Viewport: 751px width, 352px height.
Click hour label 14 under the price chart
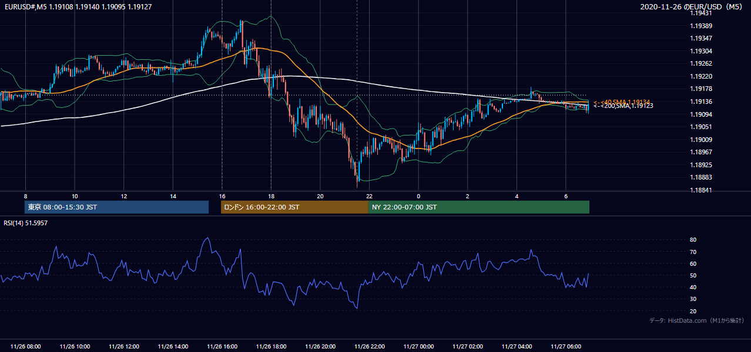pyautogui.click(x=173, y=196)
